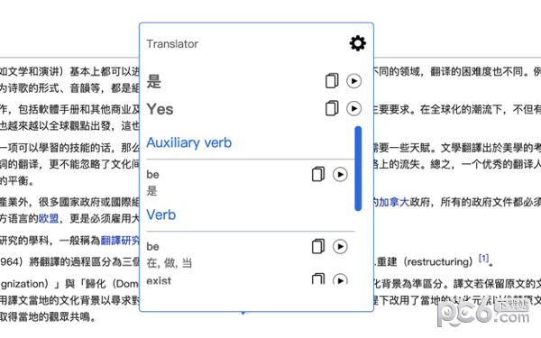541x338 pixels.
Task: Open Translator settings gear
Action: 358,43
